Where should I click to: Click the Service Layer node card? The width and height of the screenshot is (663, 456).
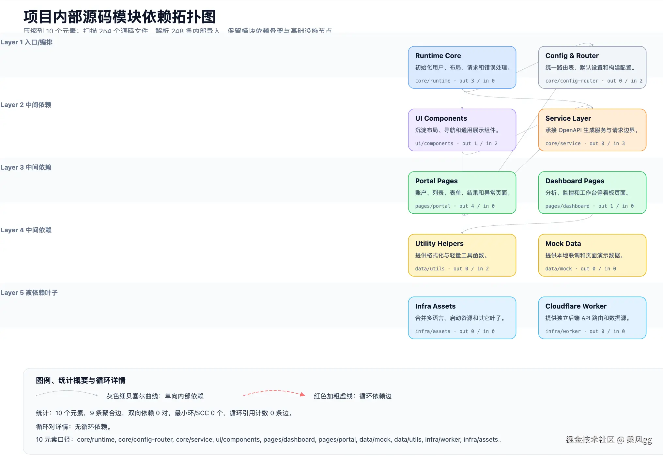tap(592, 130)
